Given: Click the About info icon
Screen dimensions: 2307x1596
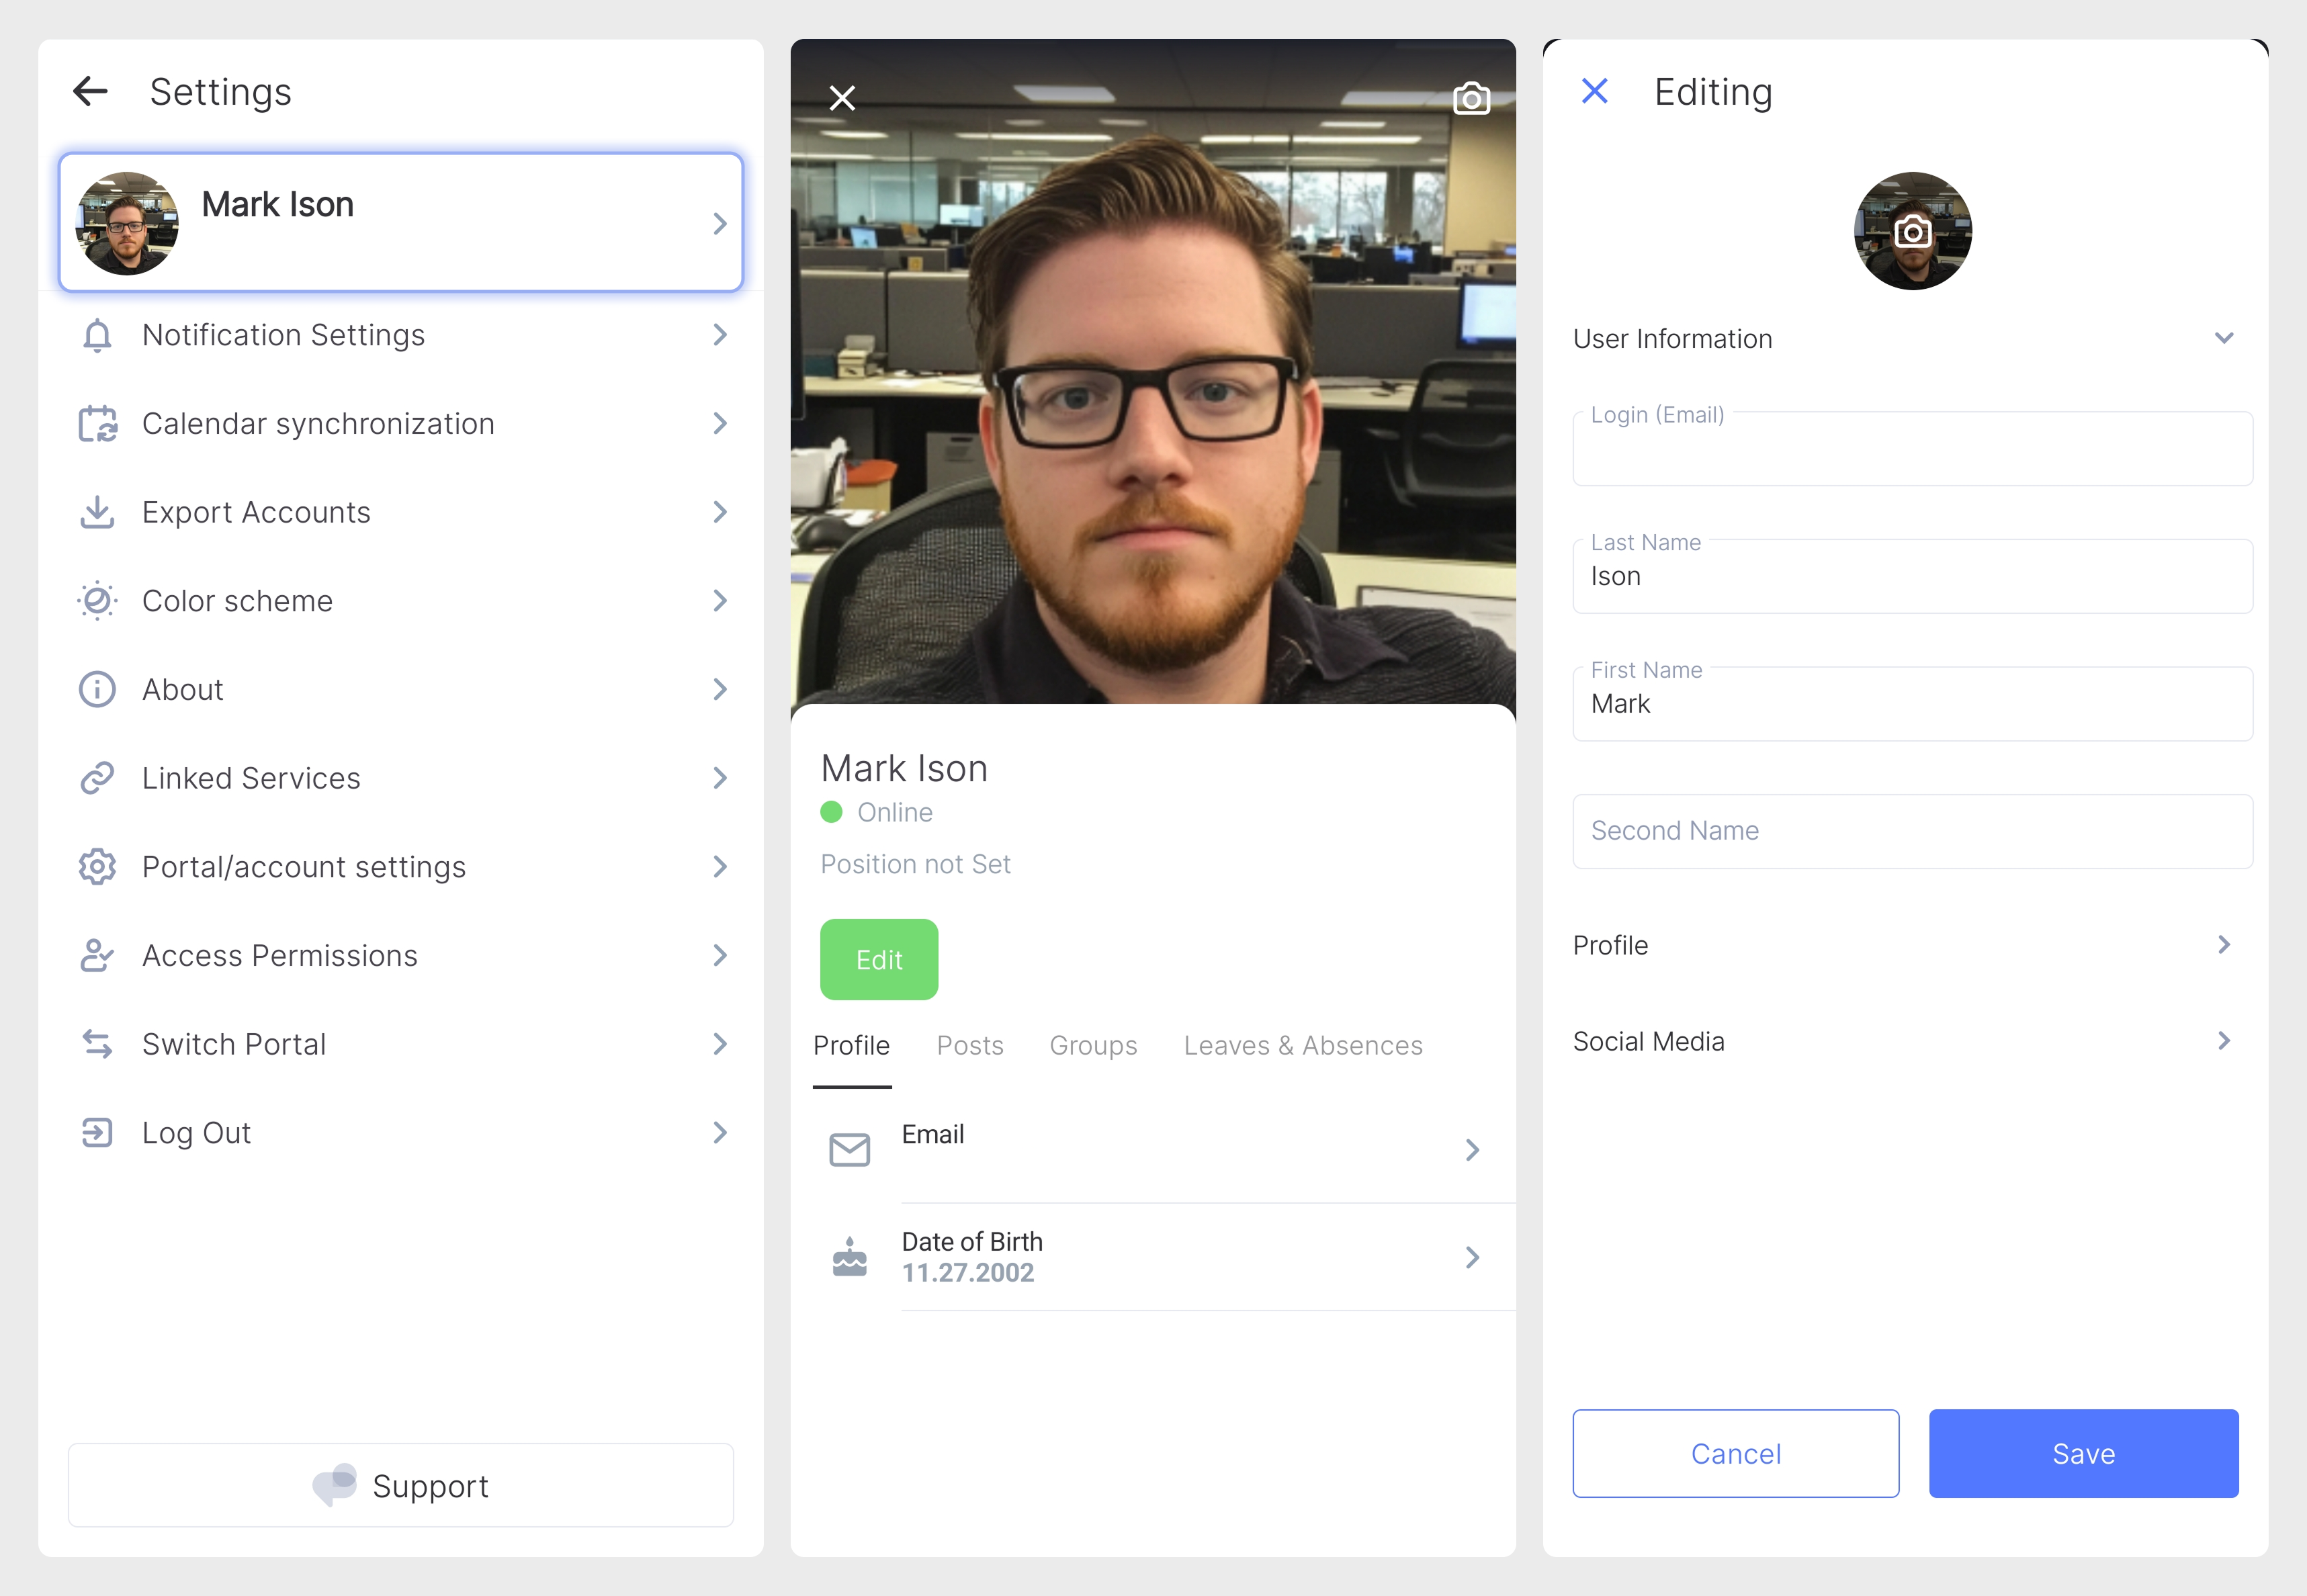Looking at the screenshot, I should (x=97, y=690).
